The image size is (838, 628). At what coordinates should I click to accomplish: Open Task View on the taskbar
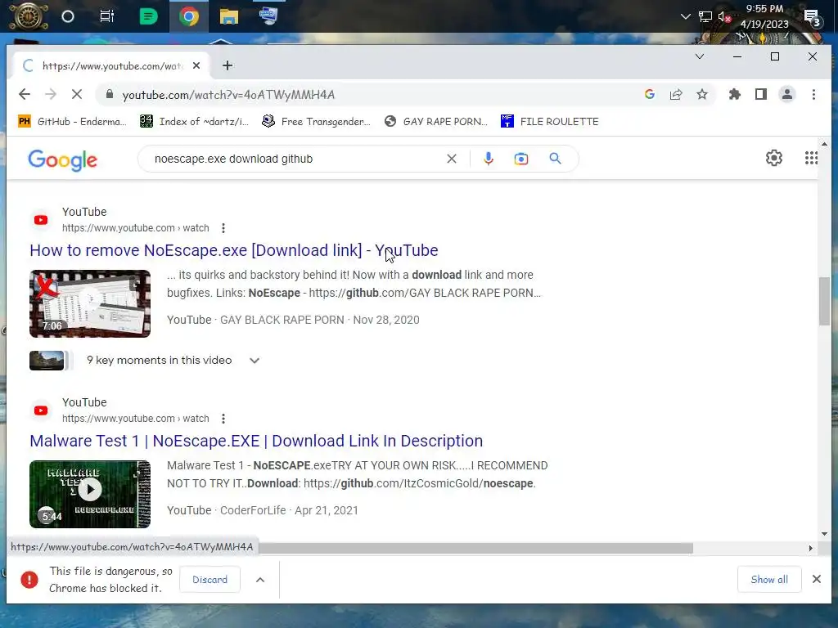click(107, 16)
